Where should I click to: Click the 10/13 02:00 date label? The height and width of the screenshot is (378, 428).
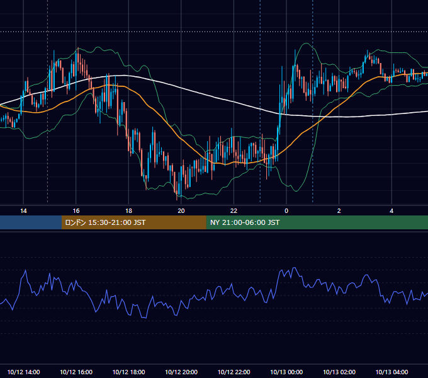[x=339, y=372]
